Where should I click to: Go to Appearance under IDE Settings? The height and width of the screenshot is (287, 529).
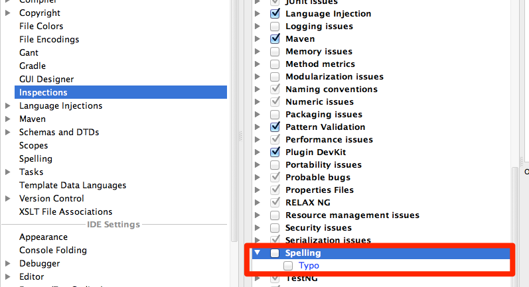43,237
